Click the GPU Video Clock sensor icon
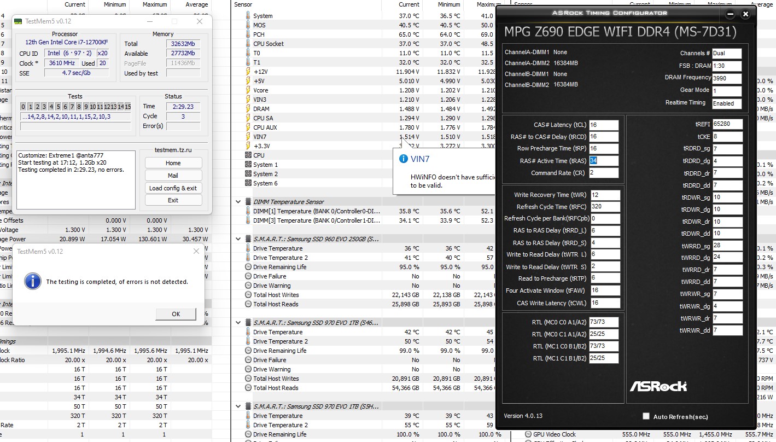This screenshot has width=776, height=442. click(528, 434)
